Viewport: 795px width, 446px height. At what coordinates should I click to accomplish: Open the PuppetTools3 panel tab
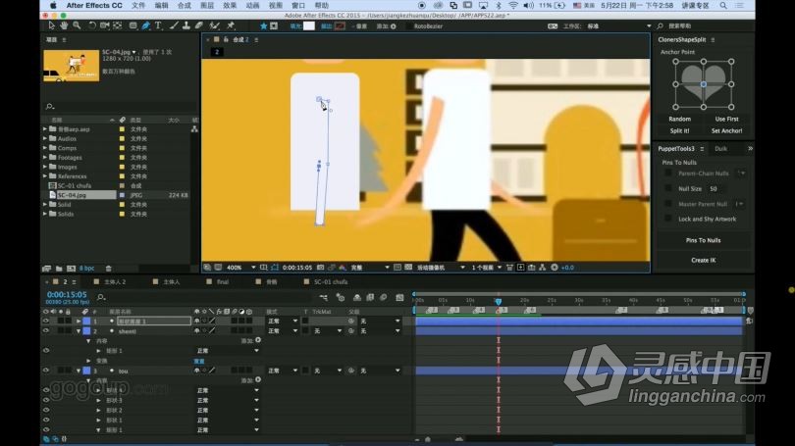pos(676,149)
